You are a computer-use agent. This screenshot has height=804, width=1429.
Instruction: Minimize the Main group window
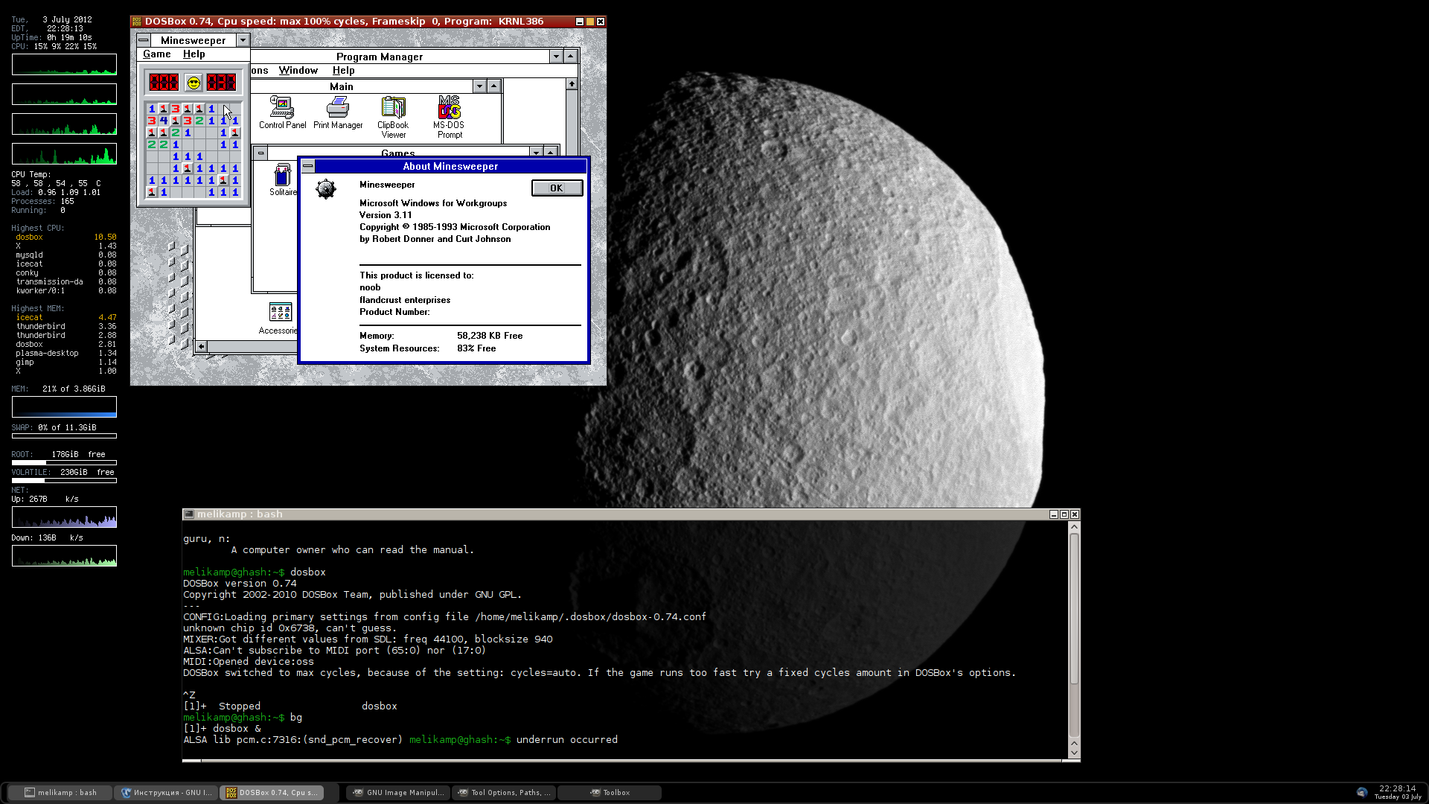(480, 86)
